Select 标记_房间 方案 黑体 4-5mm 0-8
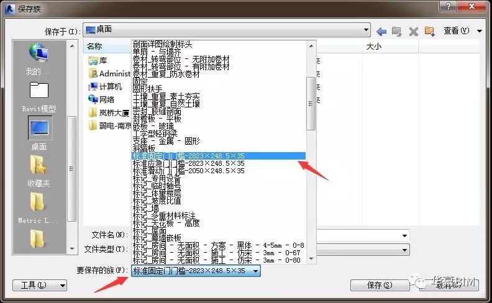Viewport: 492px width, 303px height. point(219,245)
